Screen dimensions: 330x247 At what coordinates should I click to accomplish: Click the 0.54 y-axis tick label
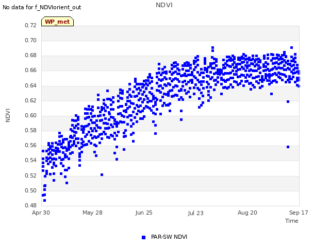pos(31,160)
